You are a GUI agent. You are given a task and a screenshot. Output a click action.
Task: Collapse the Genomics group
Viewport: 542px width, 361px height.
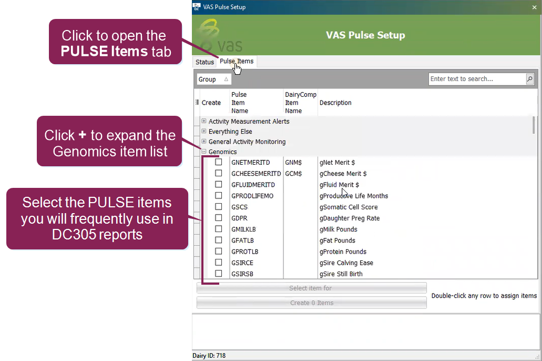click(204, 152)
